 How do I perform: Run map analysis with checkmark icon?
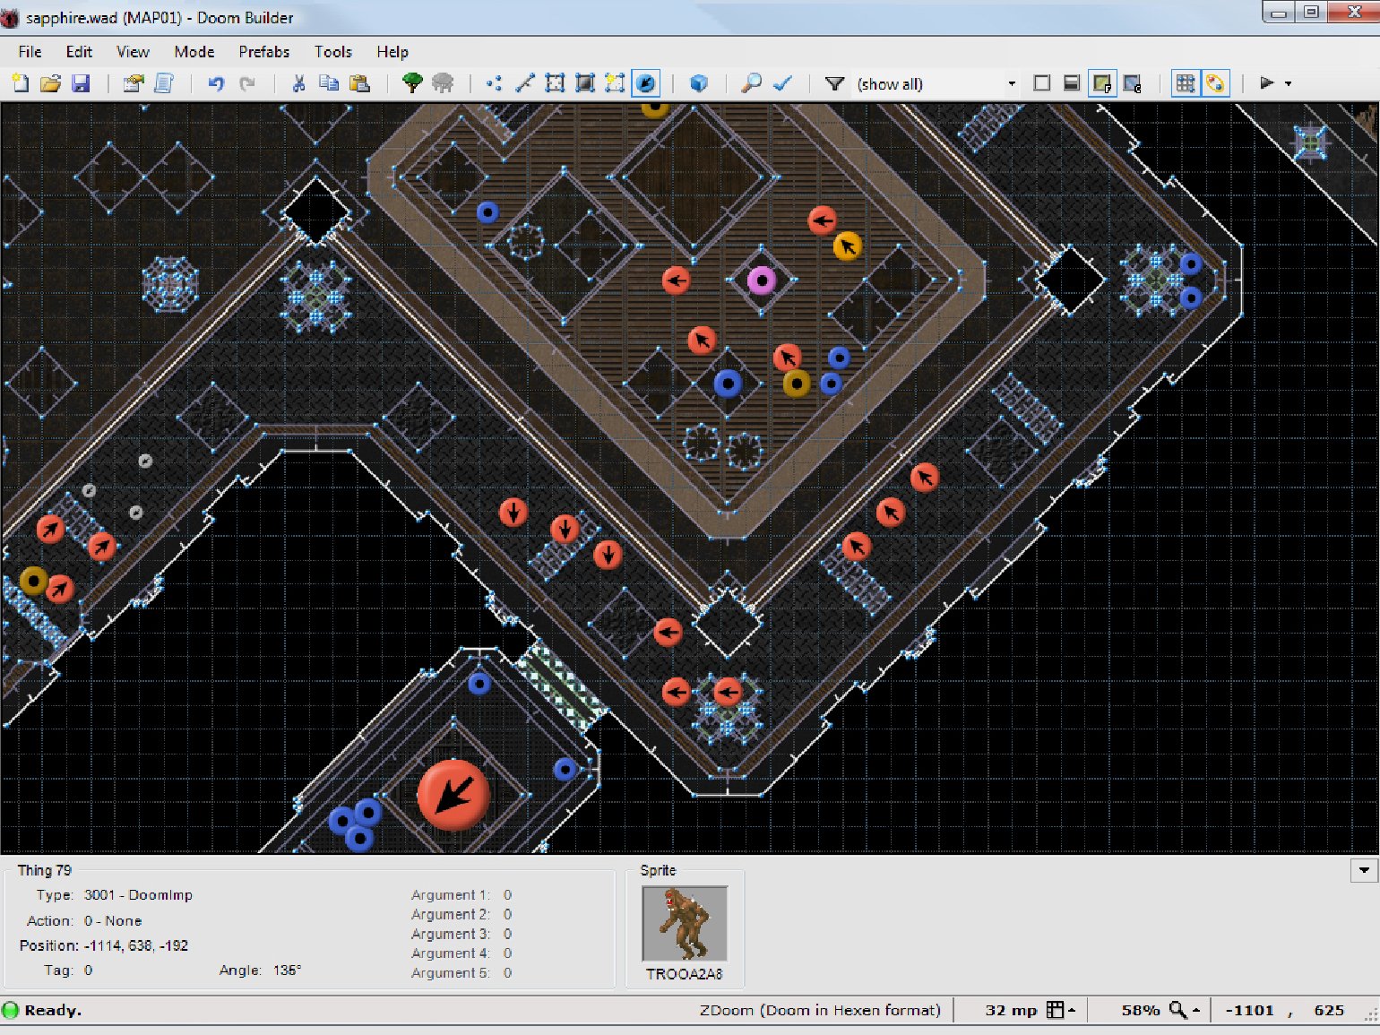[781, 83]
